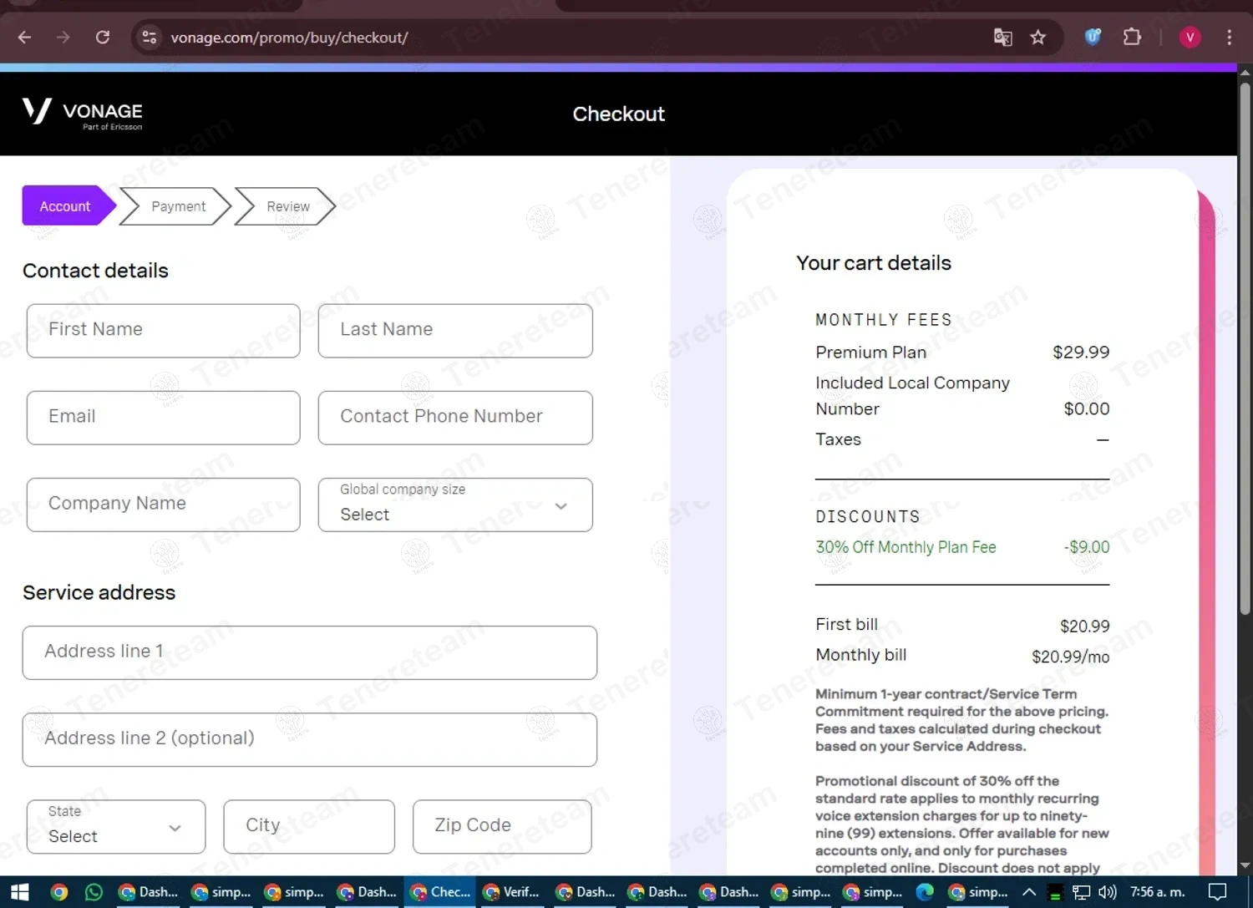The image size is (1253, 908).
Task: Reload the page with refresh icon
Action: click(x=103, y=37)
